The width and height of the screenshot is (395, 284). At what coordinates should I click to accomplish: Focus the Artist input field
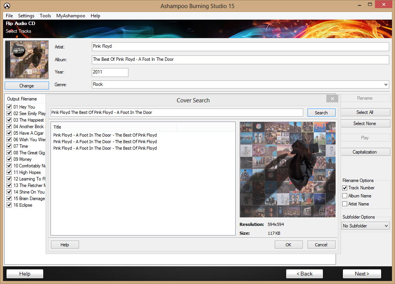coord(240,47)
